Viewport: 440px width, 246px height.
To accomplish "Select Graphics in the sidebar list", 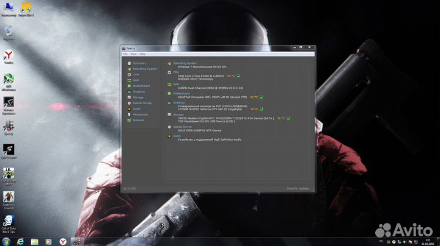I will click(139, 92).
